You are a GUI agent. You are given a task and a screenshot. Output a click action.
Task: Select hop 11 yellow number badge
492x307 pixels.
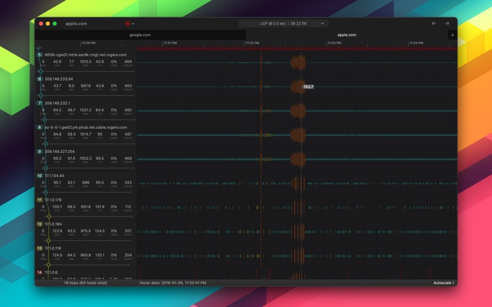tap(39, 200)
